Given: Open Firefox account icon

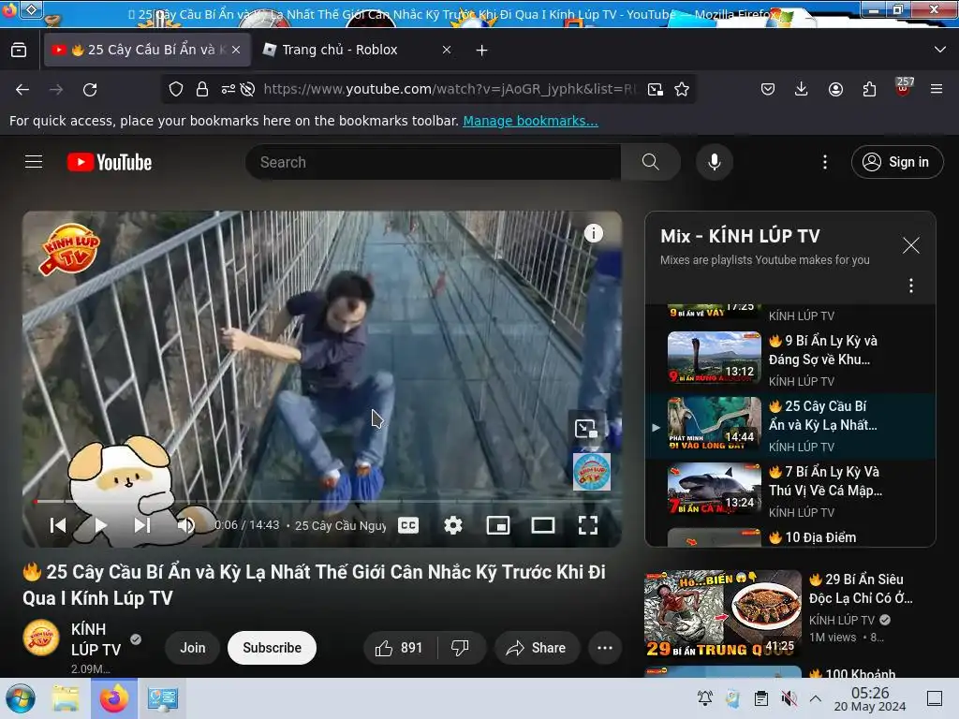Looking at the screenshot, I should 835,89.
